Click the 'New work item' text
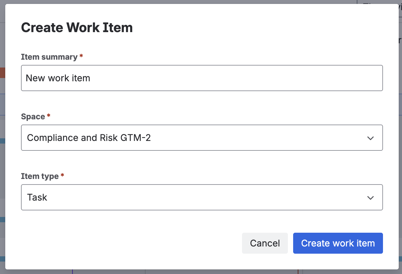 [58, 78]
